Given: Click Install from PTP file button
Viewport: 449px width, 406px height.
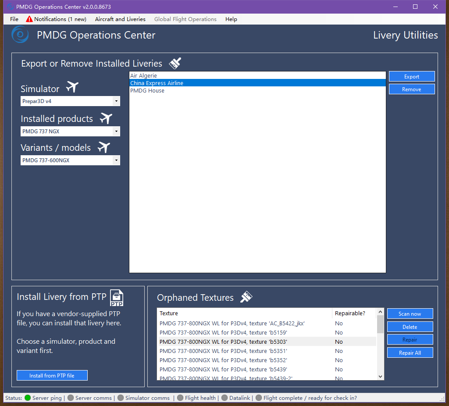Looking at the screenshot, I should pyautogui.click(x=52, y=375).
